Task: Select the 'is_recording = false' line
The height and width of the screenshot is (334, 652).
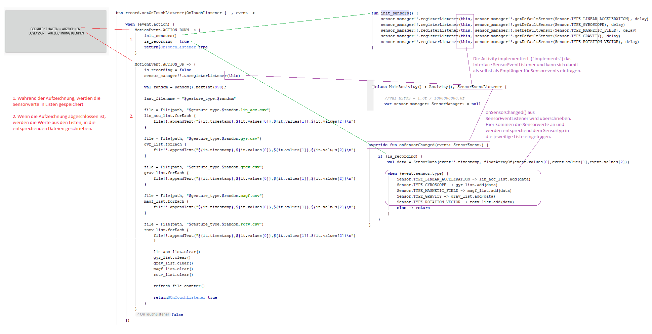Action: pyautogui.click(x=168, y=70)
